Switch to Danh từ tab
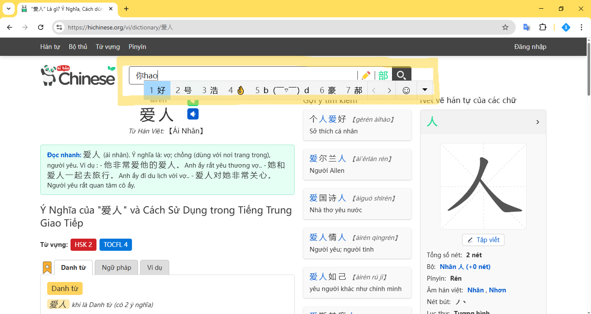 click(73, 268)
